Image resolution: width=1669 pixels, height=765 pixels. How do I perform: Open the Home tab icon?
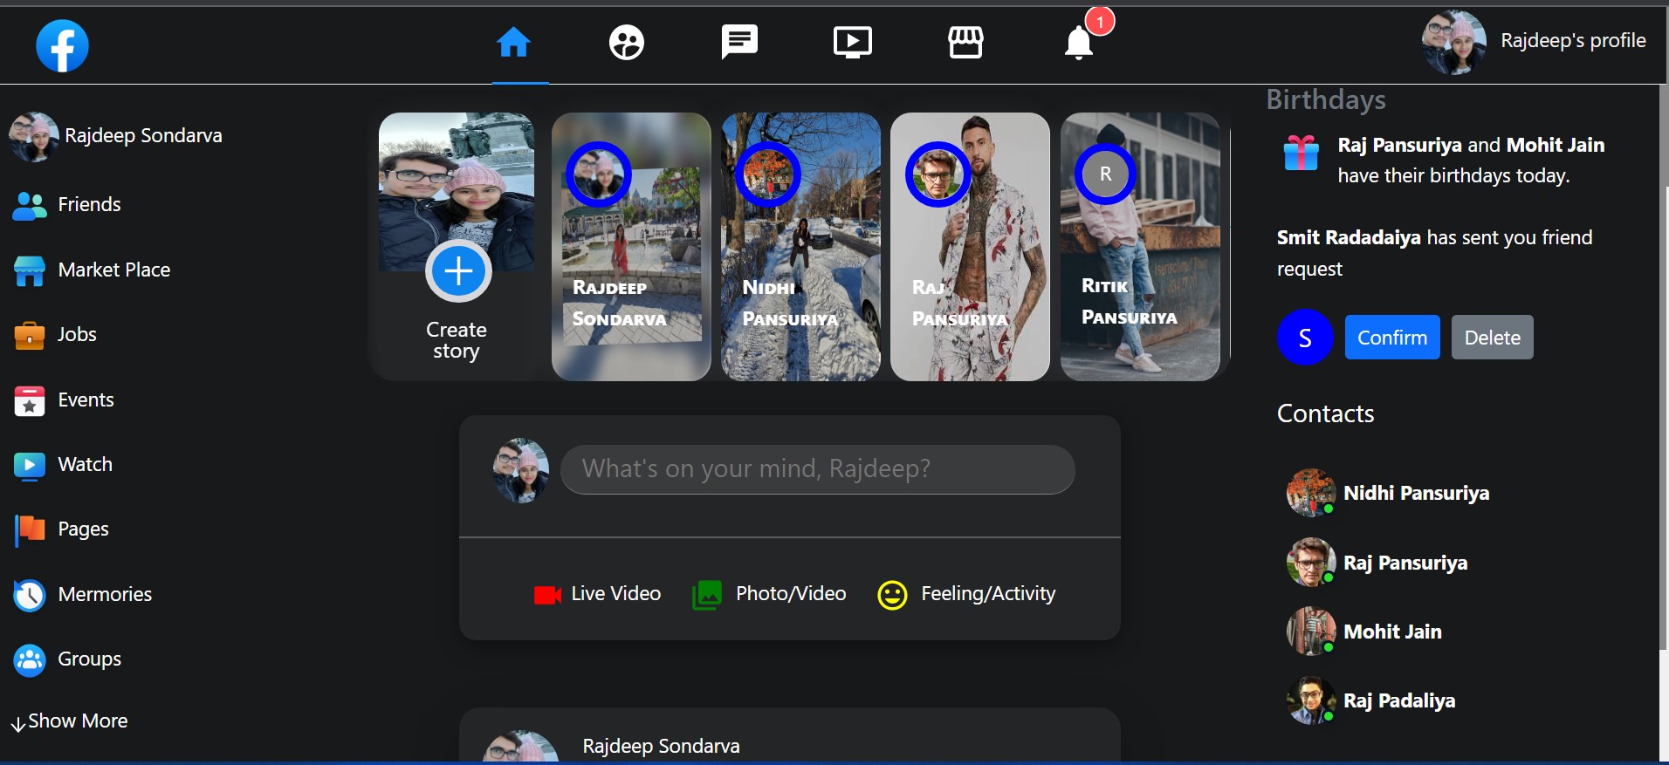[513, 42]
